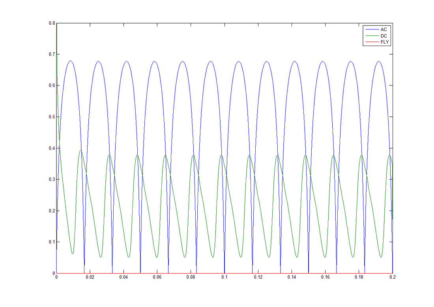Click the green line sample in legend
Viewport: 434px width, 307px height.
(x=372, y=36)
